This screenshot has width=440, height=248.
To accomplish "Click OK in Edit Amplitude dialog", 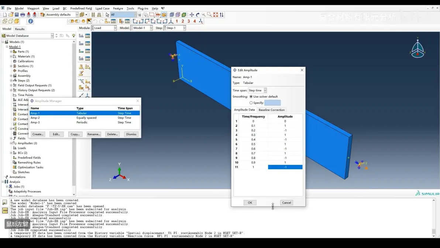I will point(250,203).
